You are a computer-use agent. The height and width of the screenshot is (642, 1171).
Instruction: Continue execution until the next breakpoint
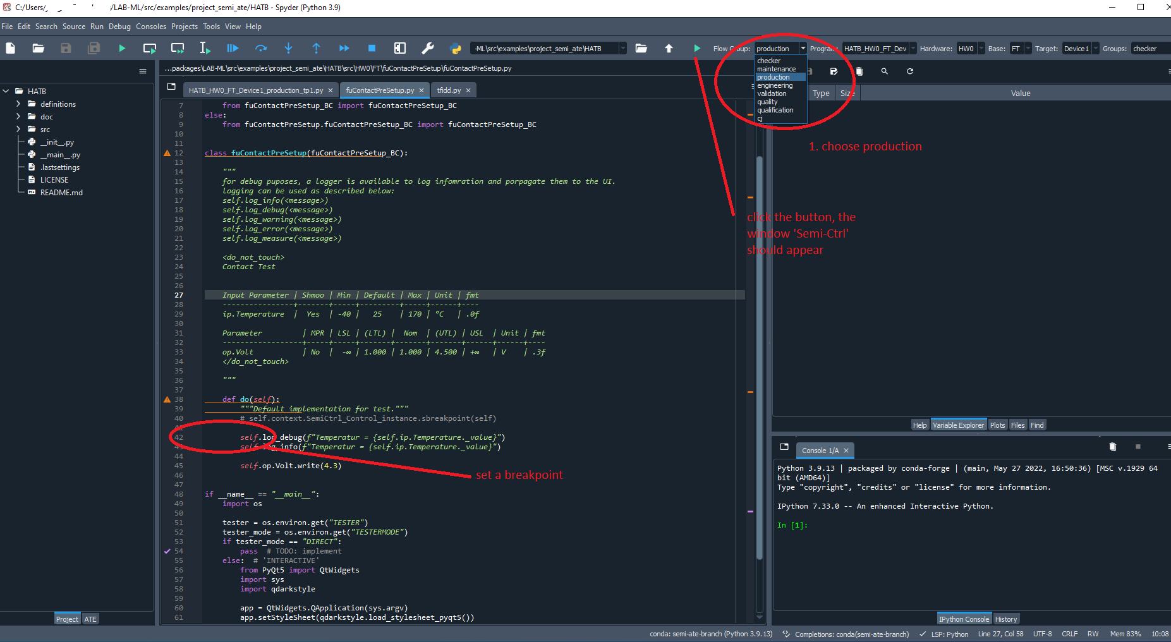tap(344, 48)
